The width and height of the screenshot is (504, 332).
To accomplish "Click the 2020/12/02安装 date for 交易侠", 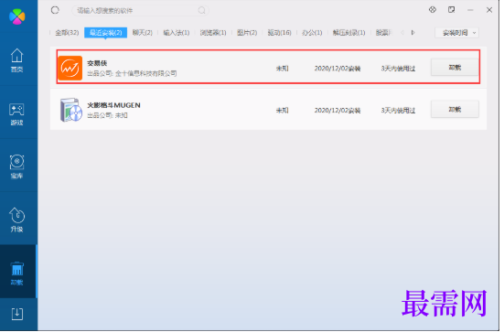I will [x=338, y=69].
